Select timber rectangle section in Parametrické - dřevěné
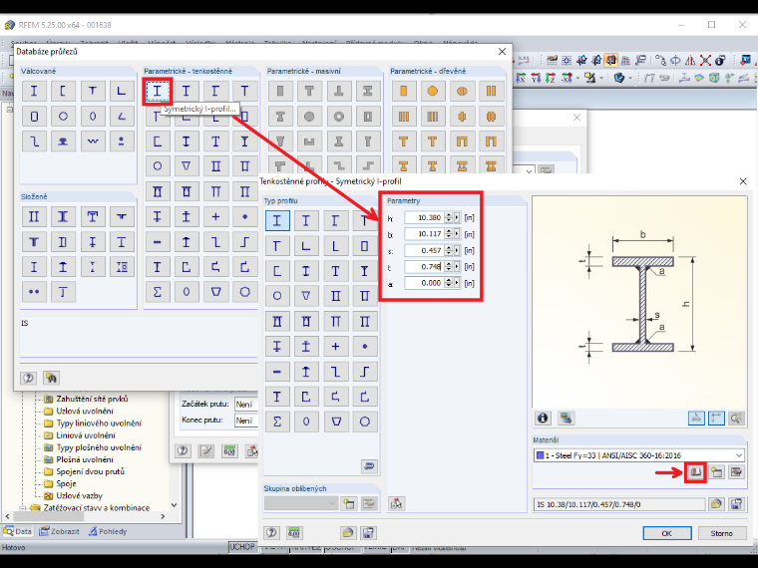 404,91
